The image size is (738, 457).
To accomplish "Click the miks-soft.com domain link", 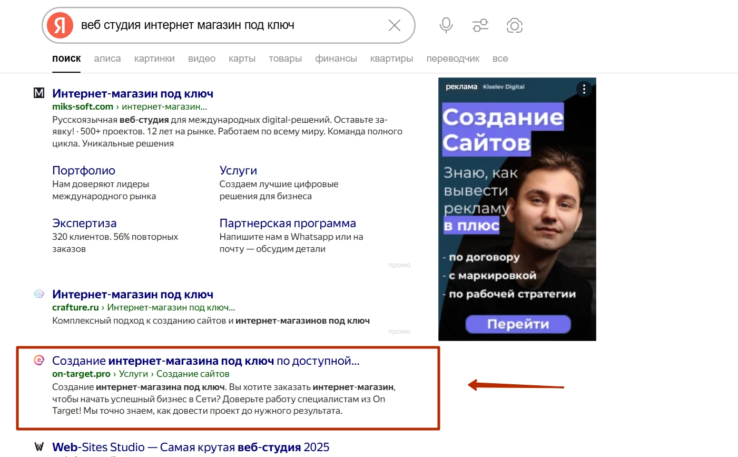I will (83, 106).
